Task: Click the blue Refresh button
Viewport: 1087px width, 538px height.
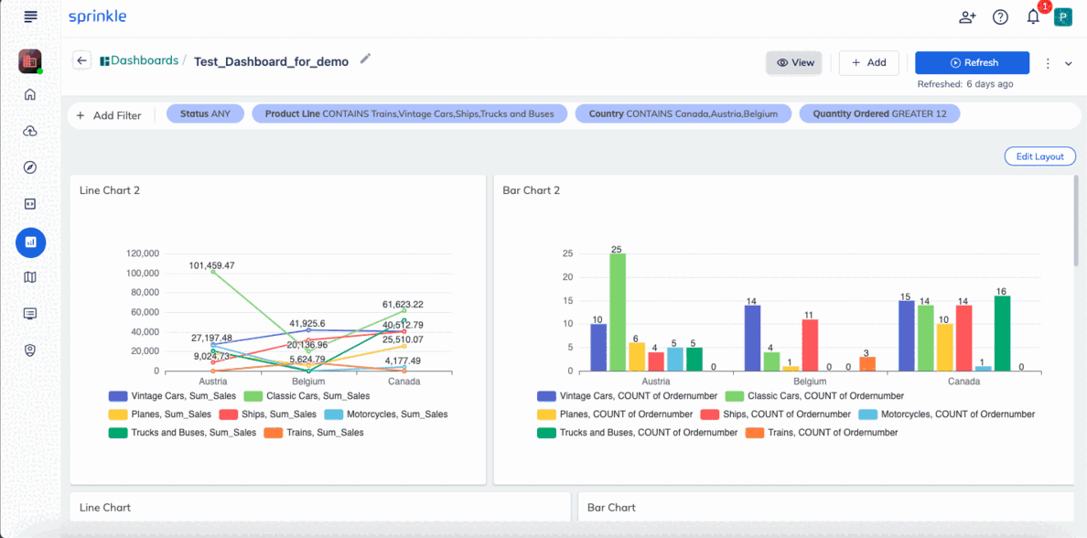Action: pyautogui.click(x=972, y=62)
